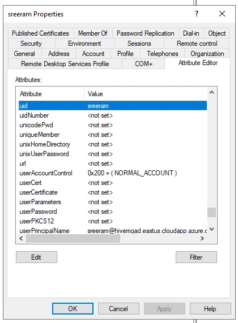Select the uniqueMember attribute
Screen dimensions: 238x323
pyautogui.click(x=113, y=135)
